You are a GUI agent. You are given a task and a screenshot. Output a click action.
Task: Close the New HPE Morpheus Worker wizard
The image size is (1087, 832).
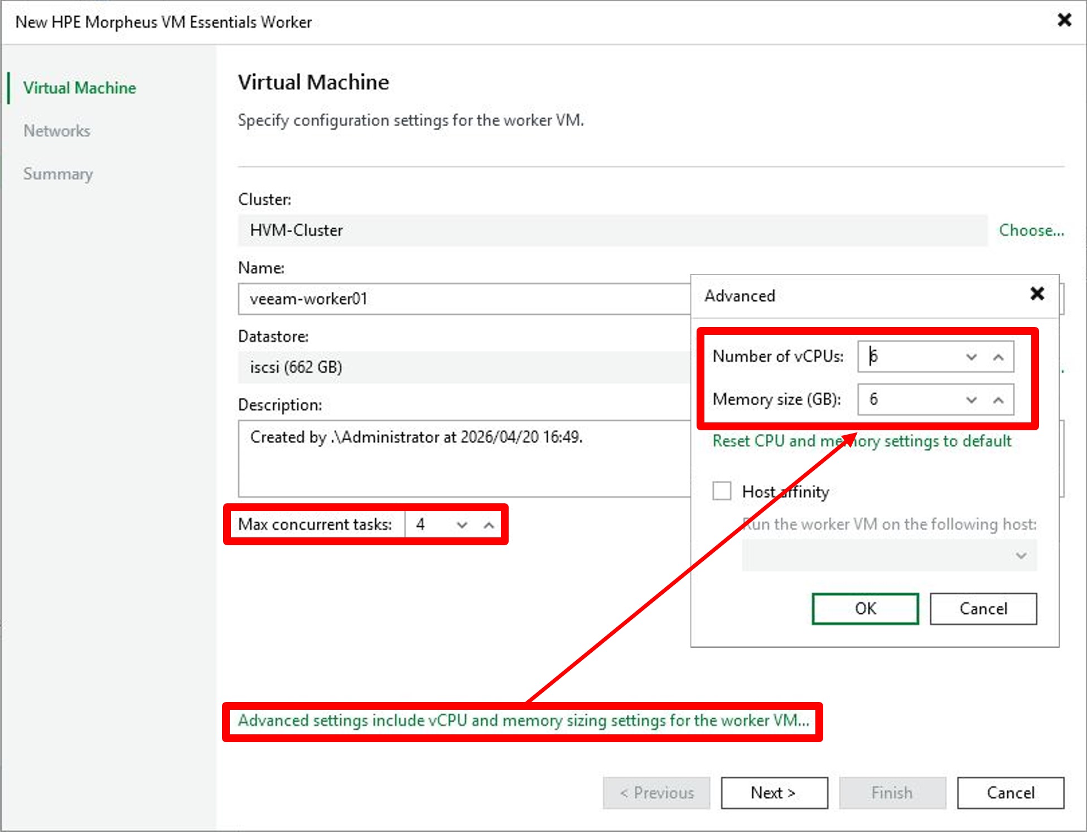pyautogui.click(x=1064, y=20)
